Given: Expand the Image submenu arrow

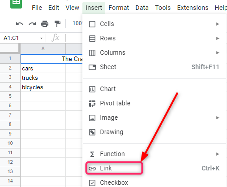Looking at the screenshot, I should pos(218,118).
